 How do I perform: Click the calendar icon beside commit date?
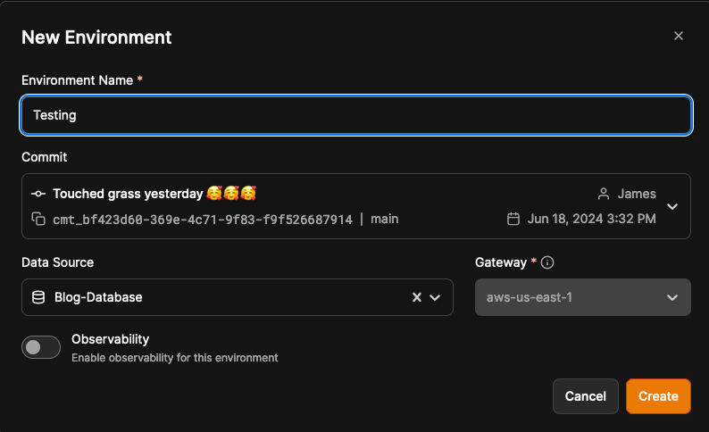(513, 219)
